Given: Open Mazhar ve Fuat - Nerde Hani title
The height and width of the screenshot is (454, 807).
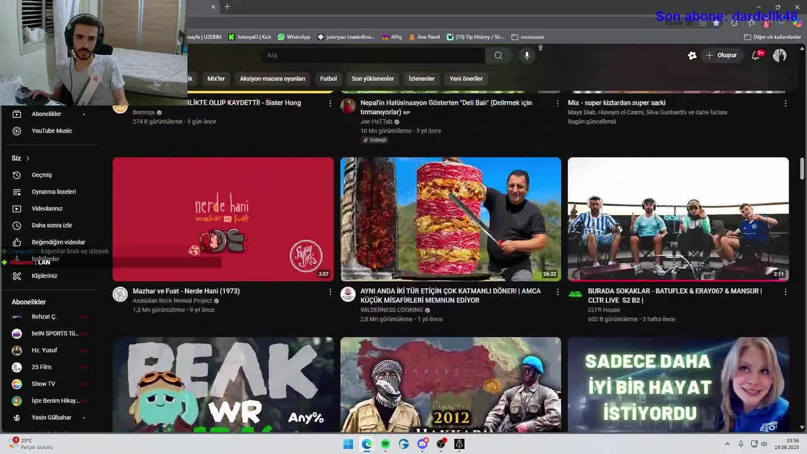Looking at the screenshot, I should pyautogui.click(x=186, y=291).
